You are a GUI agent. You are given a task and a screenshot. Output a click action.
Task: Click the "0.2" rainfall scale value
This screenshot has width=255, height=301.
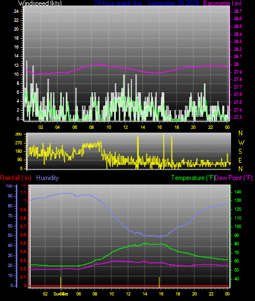[x=23, y=269]
